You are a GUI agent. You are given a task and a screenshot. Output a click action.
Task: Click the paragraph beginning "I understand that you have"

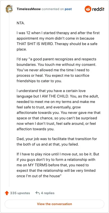pyautogui.click(x=59, y=110)
